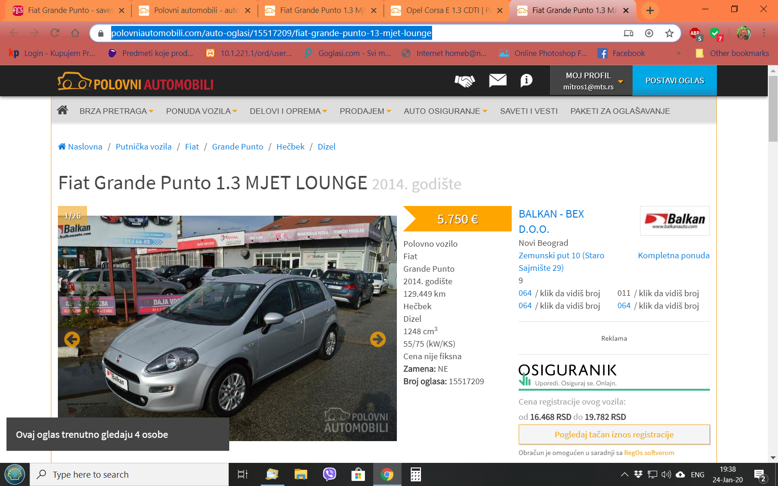The height and width of the screenshot is (486, 778).
Task: Open the messages envelope icon
Action: tap(498, 81)
